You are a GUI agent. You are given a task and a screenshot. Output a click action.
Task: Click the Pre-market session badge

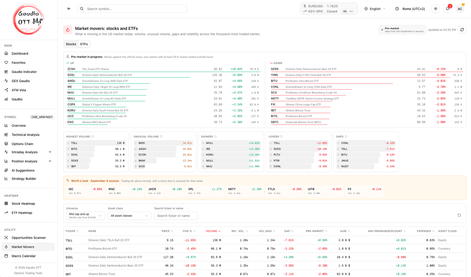click(x=402, y=30)
